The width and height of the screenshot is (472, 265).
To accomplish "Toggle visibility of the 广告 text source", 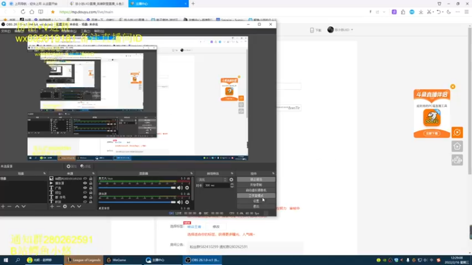I will pos(85,188).
